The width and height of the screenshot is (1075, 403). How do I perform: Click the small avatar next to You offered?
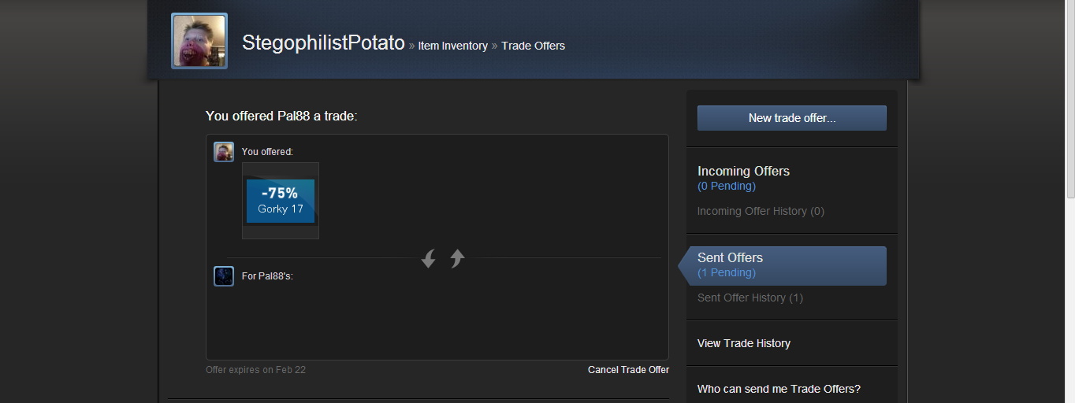[224, 152]
